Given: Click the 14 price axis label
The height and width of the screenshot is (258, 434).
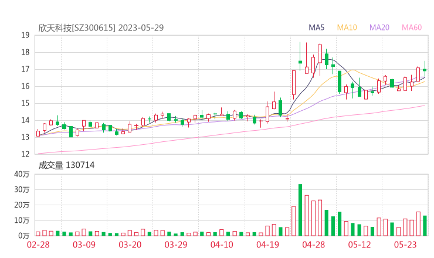Looking at the screenshot, I should [25, 120].
